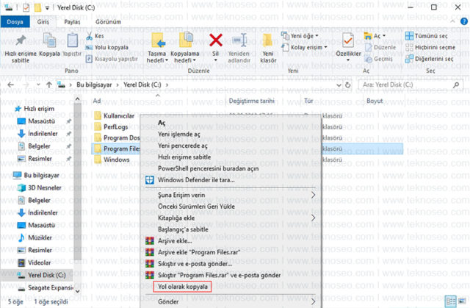
Task: Sort by Değiştirme tarihi column
Action: (251, 101)
